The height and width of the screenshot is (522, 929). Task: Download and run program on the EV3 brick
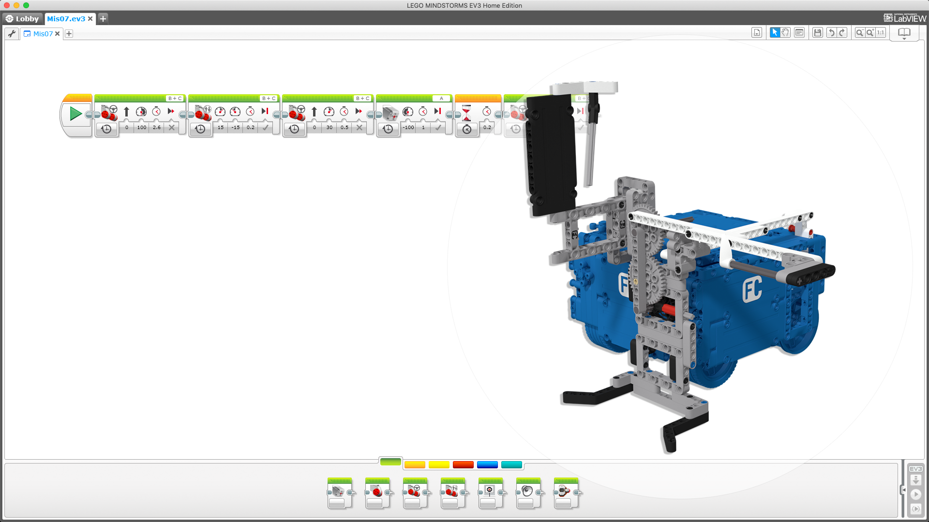pos(916,494)
